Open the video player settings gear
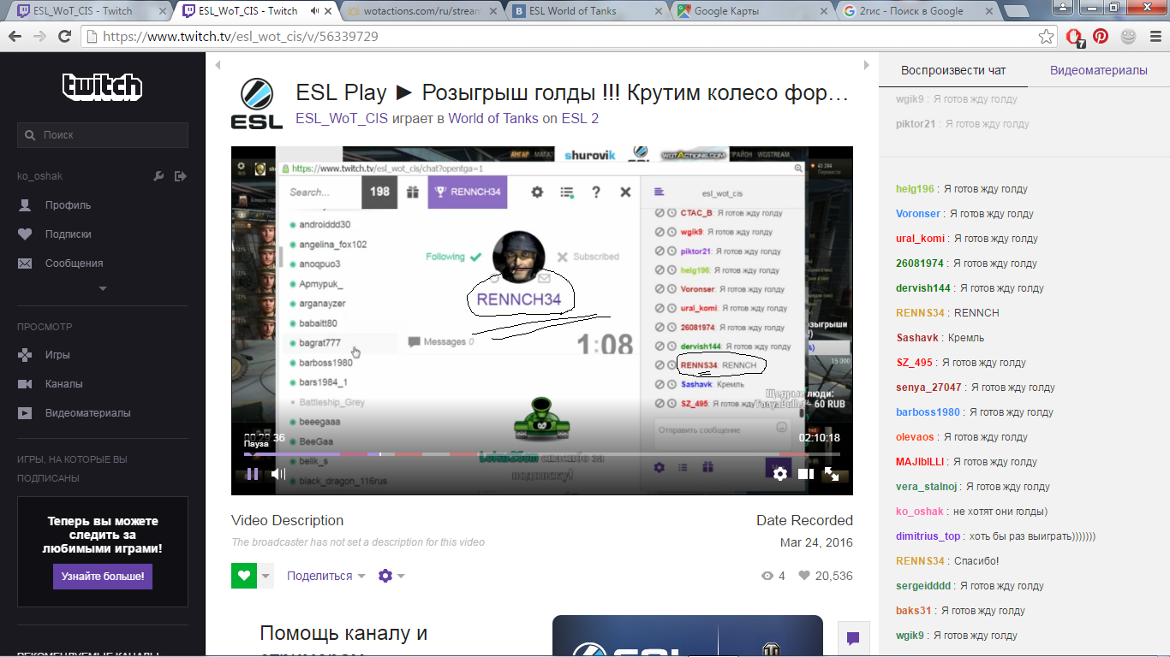Screen dimensions: 1170x657 (x=779, y=473)
